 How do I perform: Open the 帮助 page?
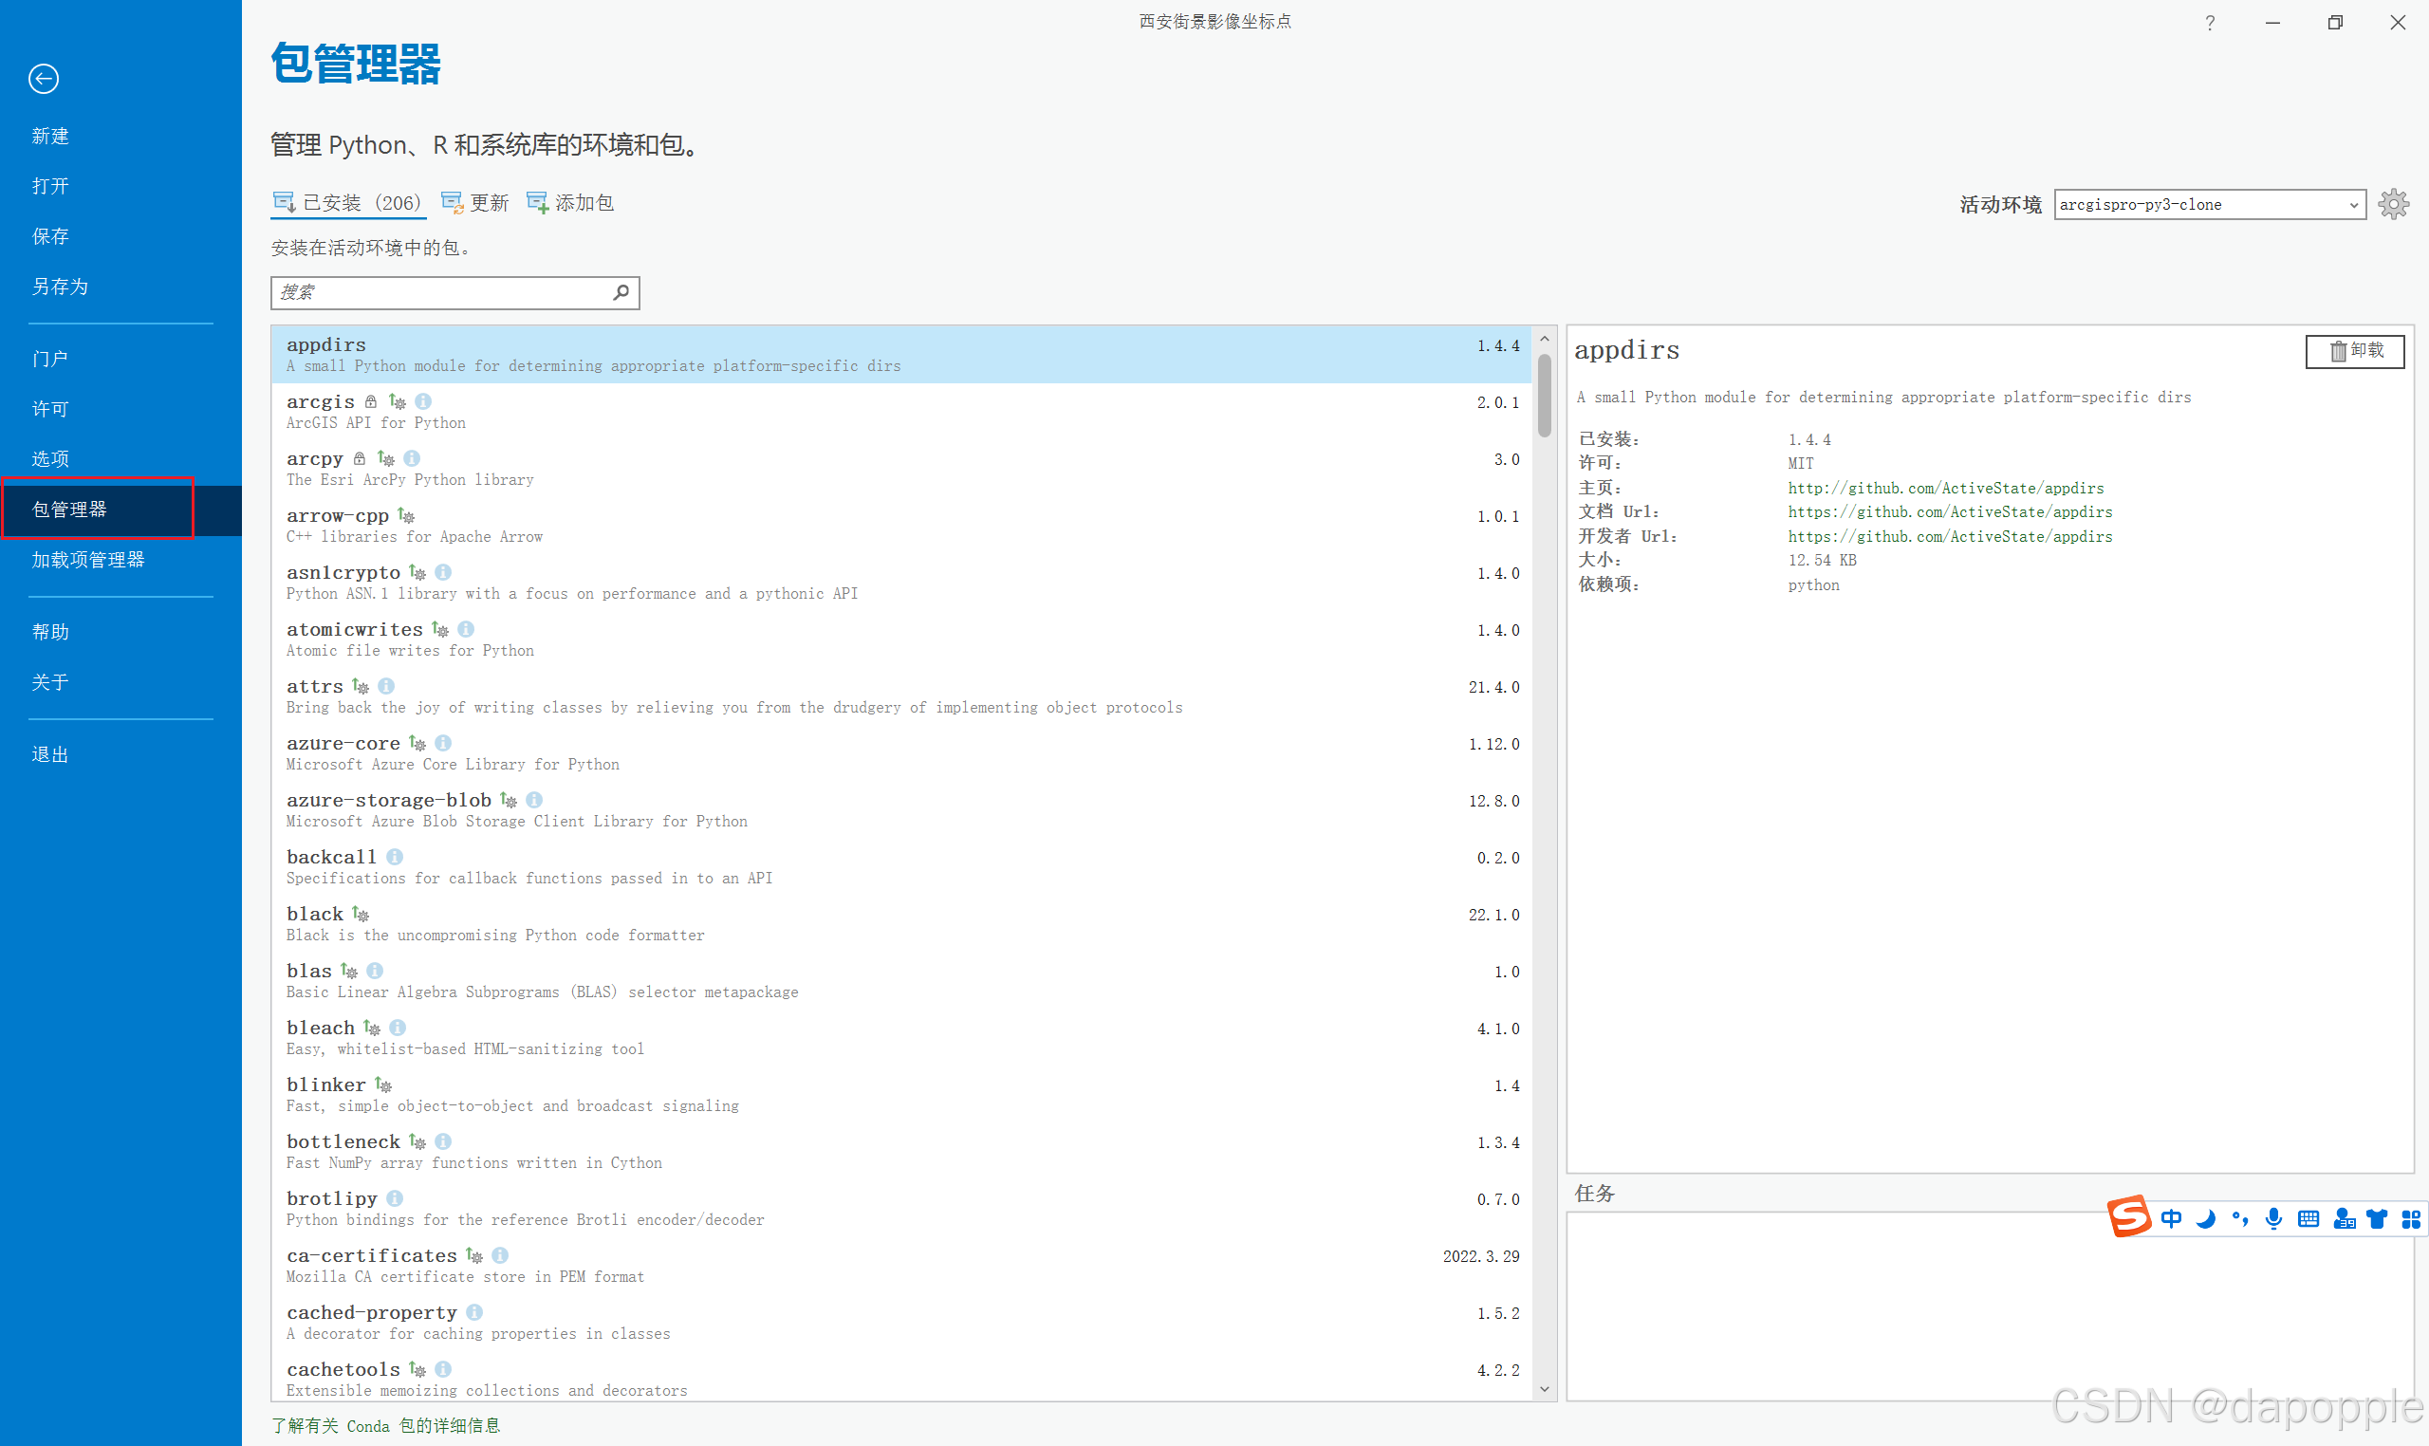[x=50, y=631]
